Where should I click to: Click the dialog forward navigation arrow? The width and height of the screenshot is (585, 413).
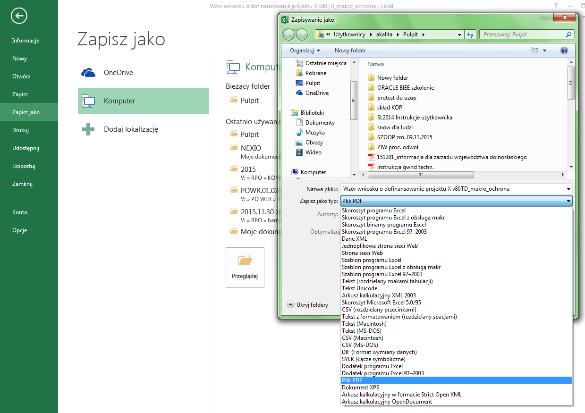pos(302,34)
